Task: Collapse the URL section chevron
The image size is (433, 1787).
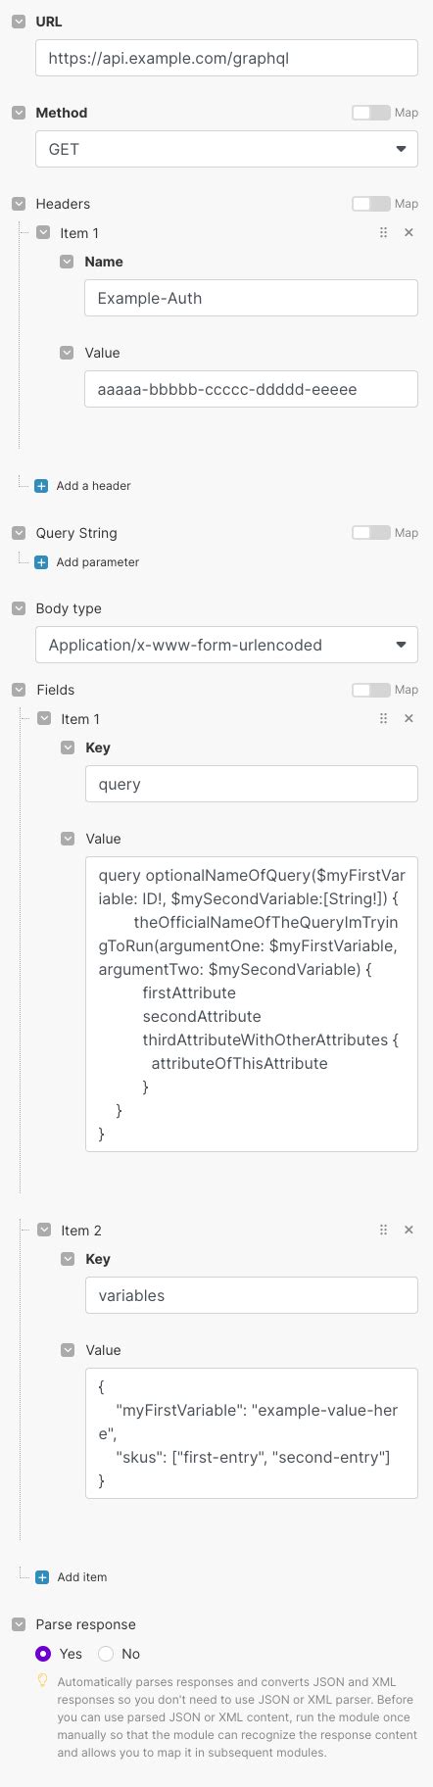Action: pyautogui.click(x=19, y=22)
